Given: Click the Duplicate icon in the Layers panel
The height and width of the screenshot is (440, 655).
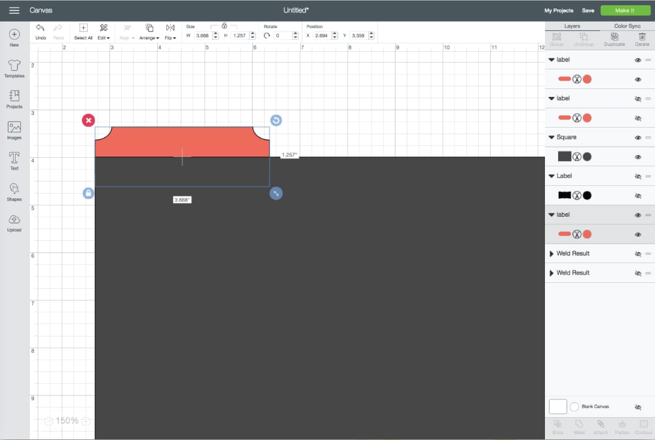Looking at the screenshot, I should click(x=614, y=39).
